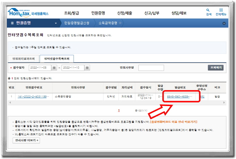Screen dimensions: 236x159
Task: Click the Hometax logo
Action: click(x=28, y=12)
